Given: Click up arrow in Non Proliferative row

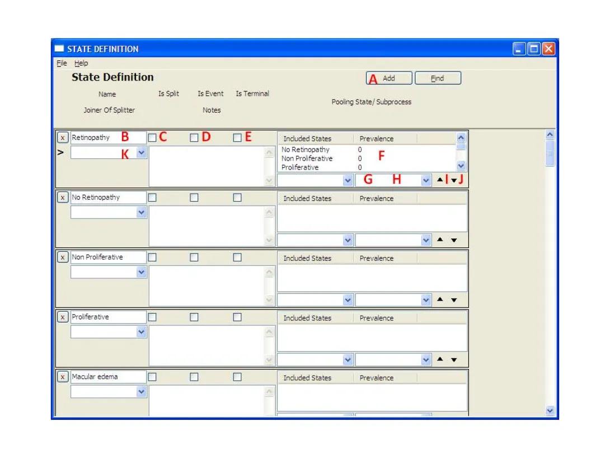Looking at the screenshot, I should [440, 300].
